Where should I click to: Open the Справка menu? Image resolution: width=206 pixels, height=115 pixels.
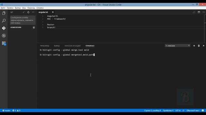40,8
